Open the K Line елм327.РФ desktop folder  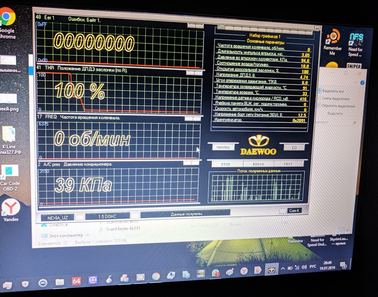(x=9, y=141)
